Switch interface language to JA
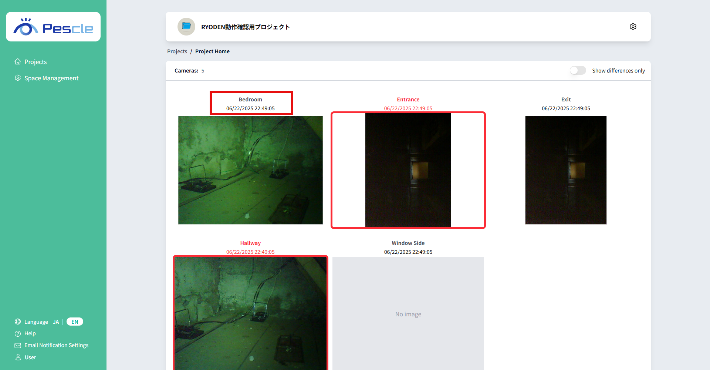The height and width of the screenshot is (370, 710). pyautogui.click(x=56, y=322)
